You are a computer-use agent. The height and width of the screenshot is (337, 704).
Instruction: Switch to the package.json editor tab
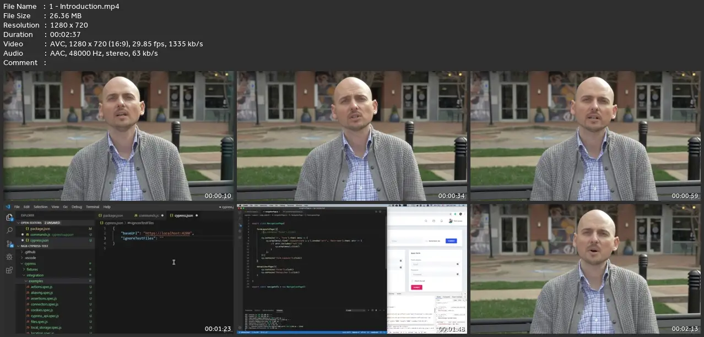pos(112,215)
